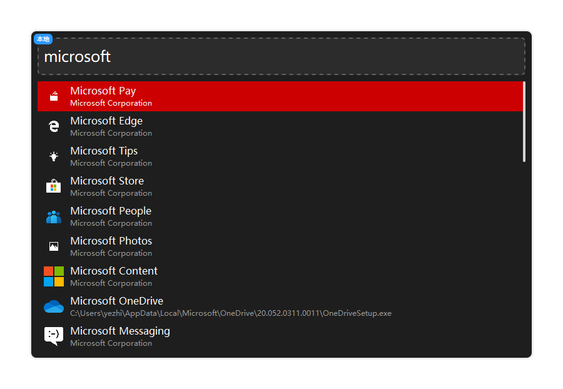The width and height of the screenshot is (563, 389).
Task: Click "Microsoft Corporation" under Microsoft Tips
Action: pyautogui.click(x=111, y=163)
